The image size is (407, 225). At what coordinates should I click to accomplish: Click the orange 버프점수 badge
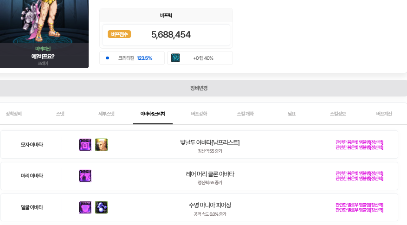tap(119, 34)
